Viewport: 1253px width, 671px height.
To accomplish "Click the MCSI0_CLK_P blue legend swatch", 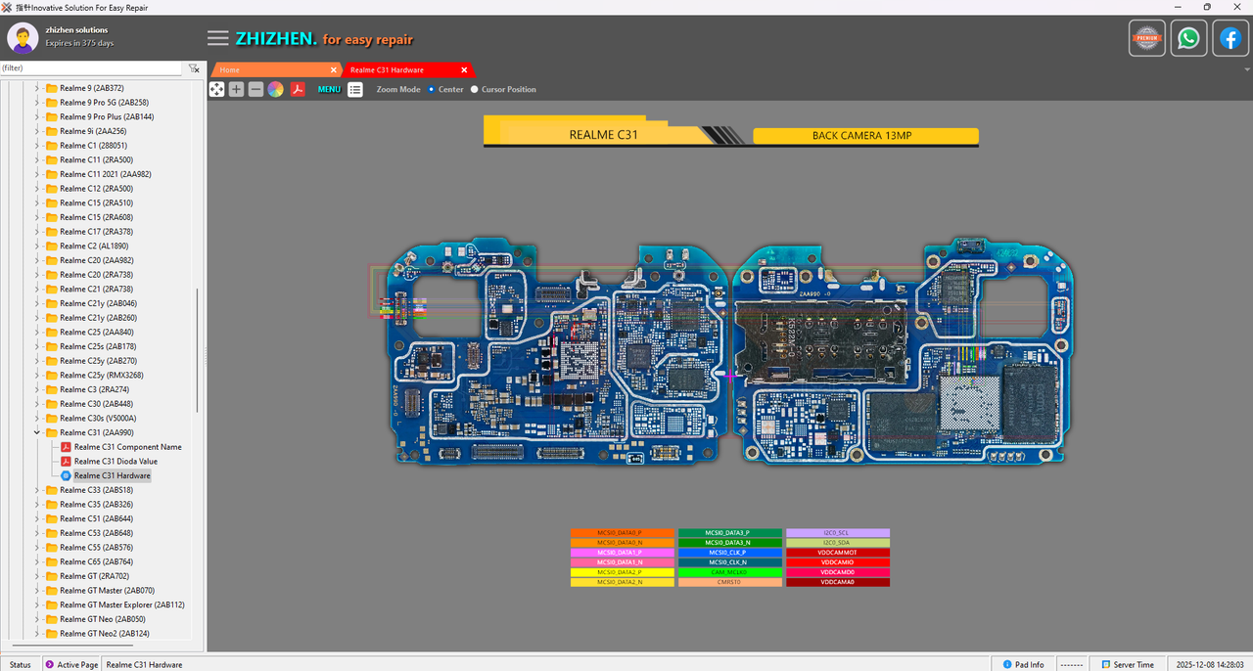I will point(730,553).
